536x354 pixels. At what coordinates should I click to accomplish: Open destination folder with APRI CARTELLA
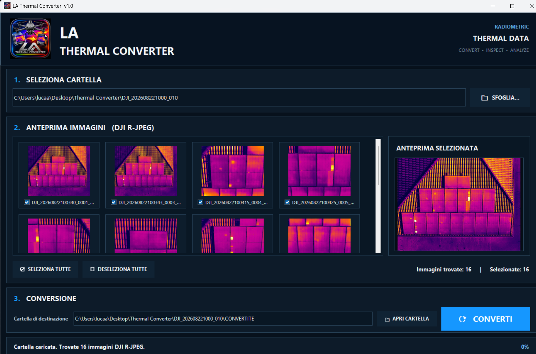click(407, 319)
